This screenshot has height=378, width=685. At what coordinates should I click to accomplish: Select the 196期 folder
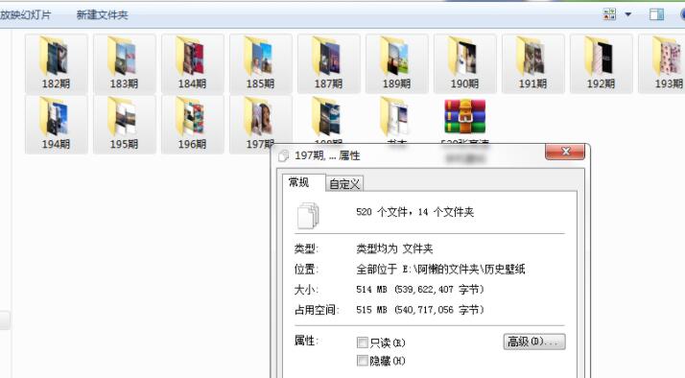click(192, 124)
